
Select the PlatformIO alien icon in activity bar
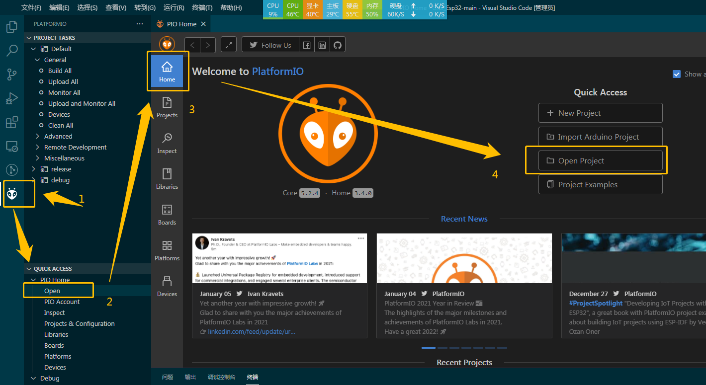click(x=12, y=194)
